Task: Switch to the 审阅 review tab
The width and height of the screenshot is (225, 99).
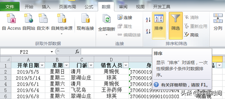Action: pyautogui.click(x=123, y=7)
